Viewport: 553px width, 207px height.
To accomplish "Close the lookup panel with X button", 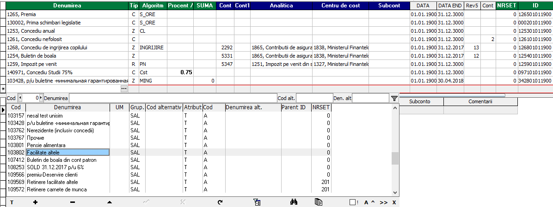I will [394, 202].
